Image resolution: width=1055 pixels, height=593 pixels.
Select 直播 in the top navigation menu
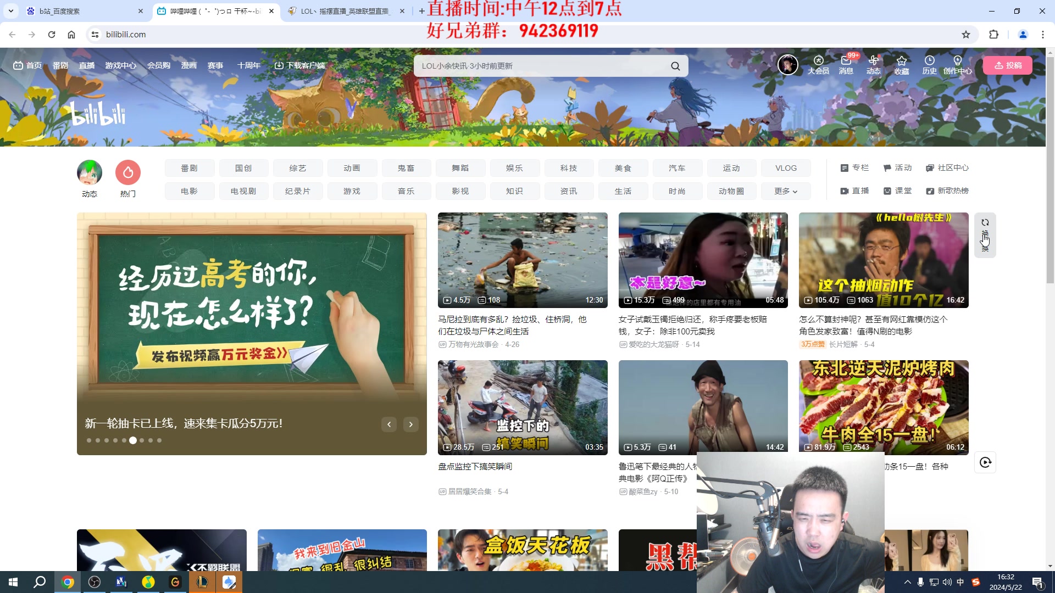coord(87,65)
